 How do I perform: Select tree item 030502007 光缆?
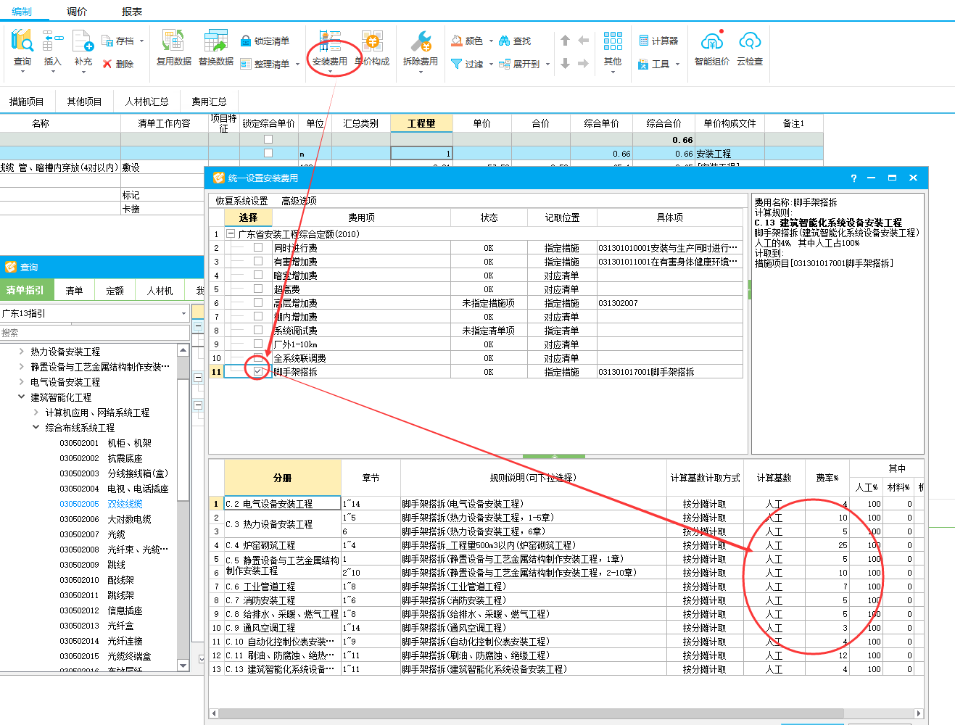[92, 534]
